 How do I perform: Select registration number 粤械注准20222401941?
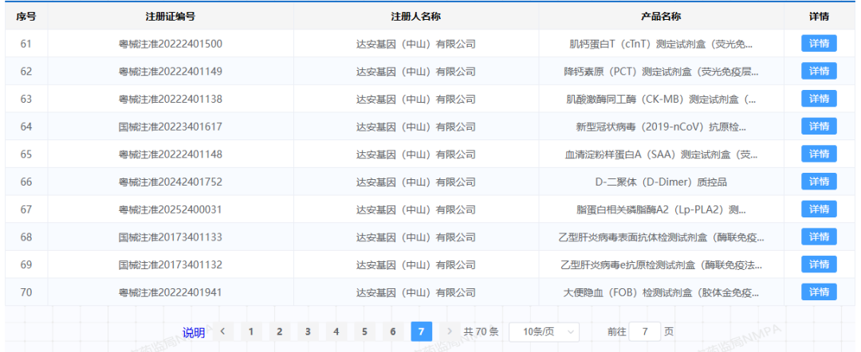coord(171,292)
